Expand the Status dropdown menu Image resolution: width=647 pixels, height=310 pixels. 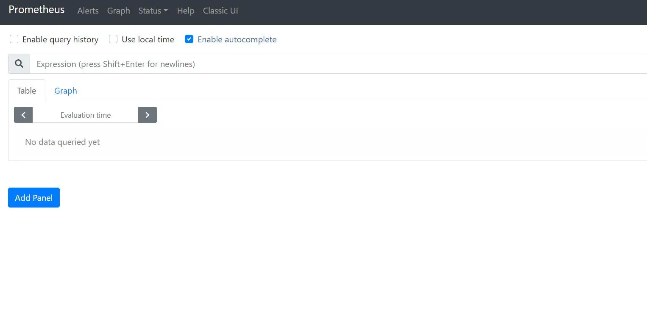coord(153,11)
